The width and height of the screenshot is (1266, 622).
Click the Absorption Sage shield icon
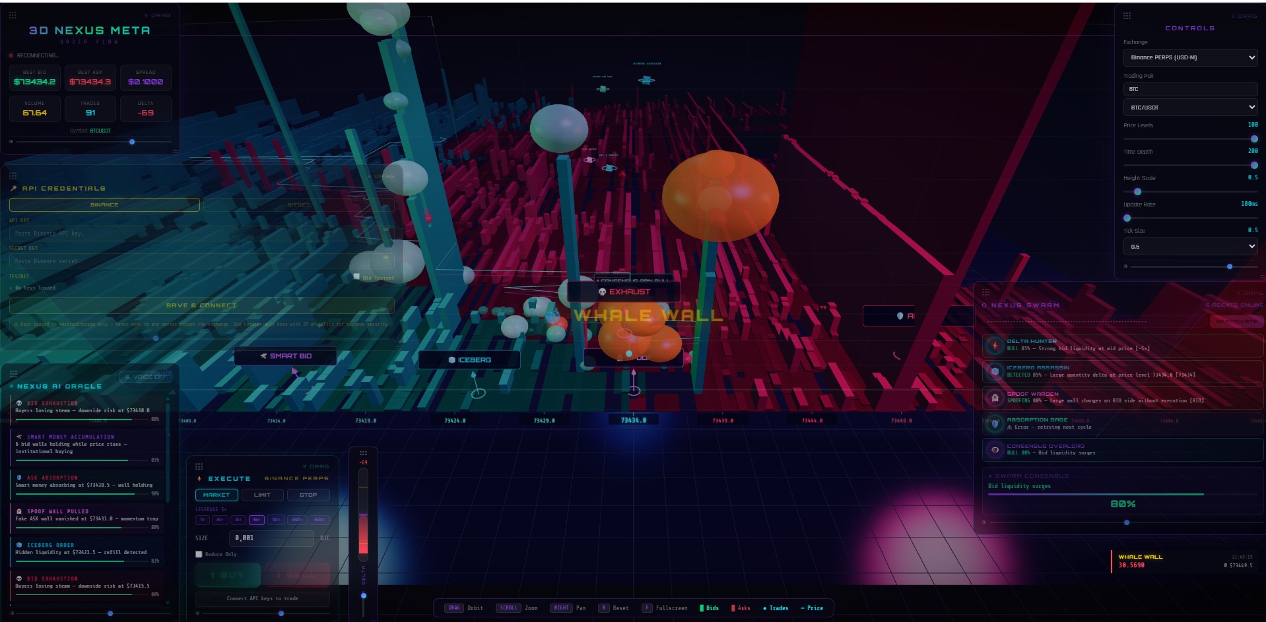(x=995, y=423)
